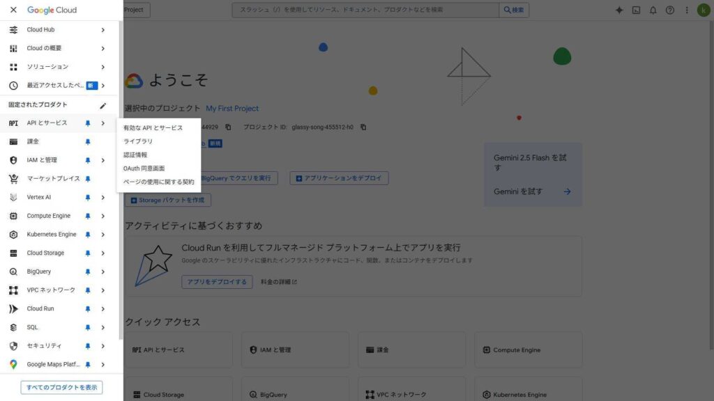Image resolution: width=714 pixels, height=401 pixels.
Task: Click the Google Cloud logo
Action: tap(52, 10)
